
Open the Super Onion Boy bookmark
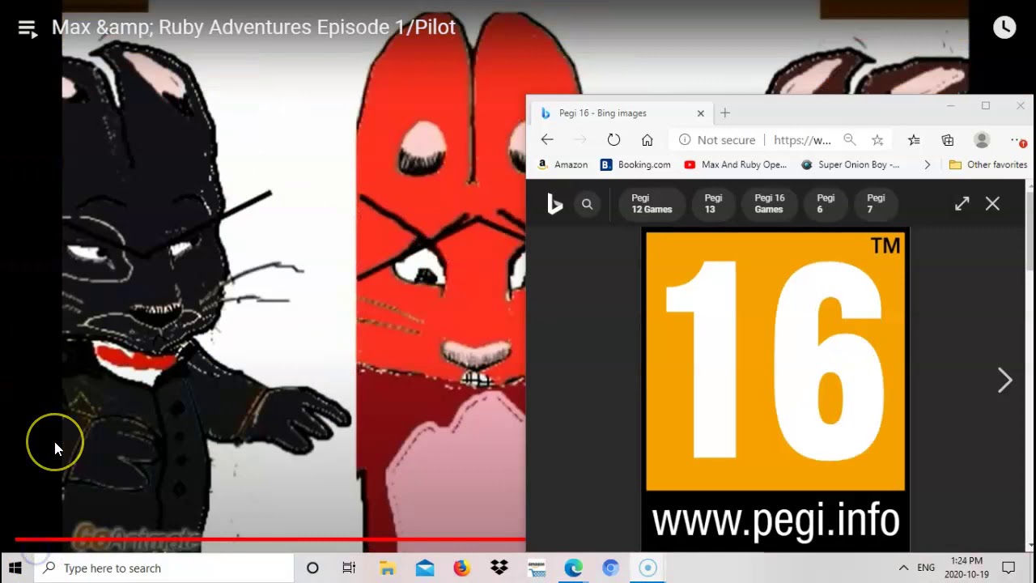(850, 164)
